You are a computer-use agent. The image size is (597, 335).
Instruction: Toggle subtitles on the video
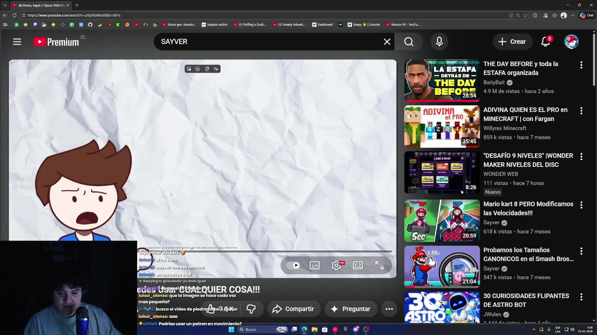coord(314,265)
